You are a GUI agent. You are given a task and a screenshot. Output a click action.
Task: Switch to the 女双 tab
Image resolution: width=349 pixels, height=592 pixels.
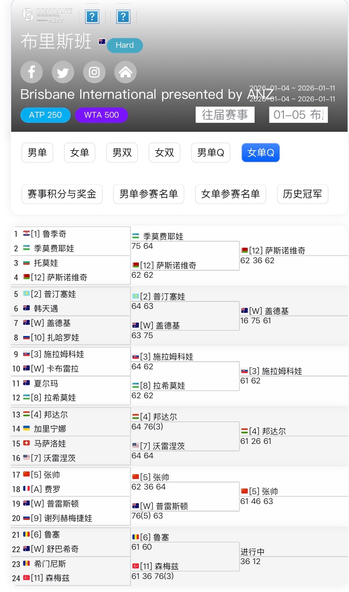(165, 152)
